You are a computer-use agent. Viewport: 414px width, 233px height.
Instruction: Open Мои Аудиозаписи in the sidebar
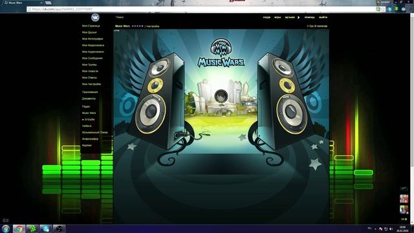(x=93, y=52)
